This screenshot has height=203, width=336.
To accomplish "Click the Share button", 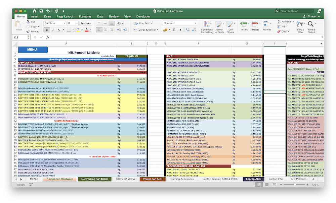I will 309,16.
